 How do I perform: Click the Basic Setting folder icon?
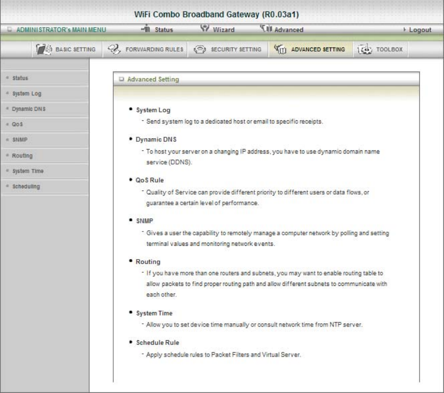[44, 50]
